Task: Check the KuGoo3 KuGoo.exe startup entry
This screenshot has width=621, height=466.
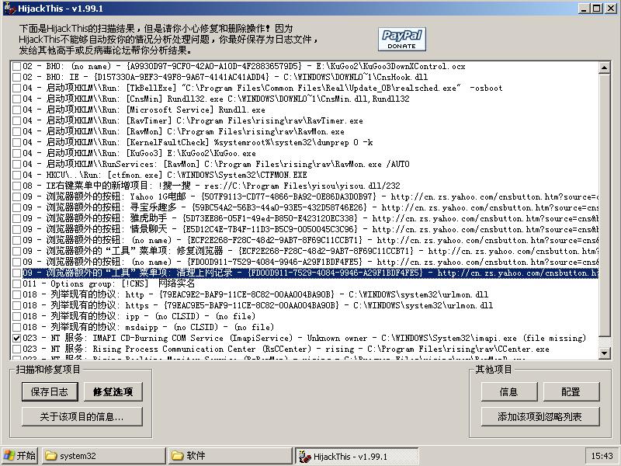Action: [16, 153]
